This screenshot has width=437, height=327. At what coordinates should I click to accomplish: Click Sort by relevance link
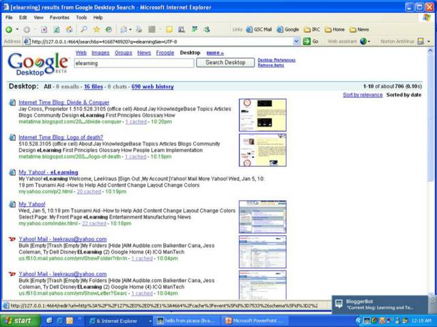click(363, 95)
